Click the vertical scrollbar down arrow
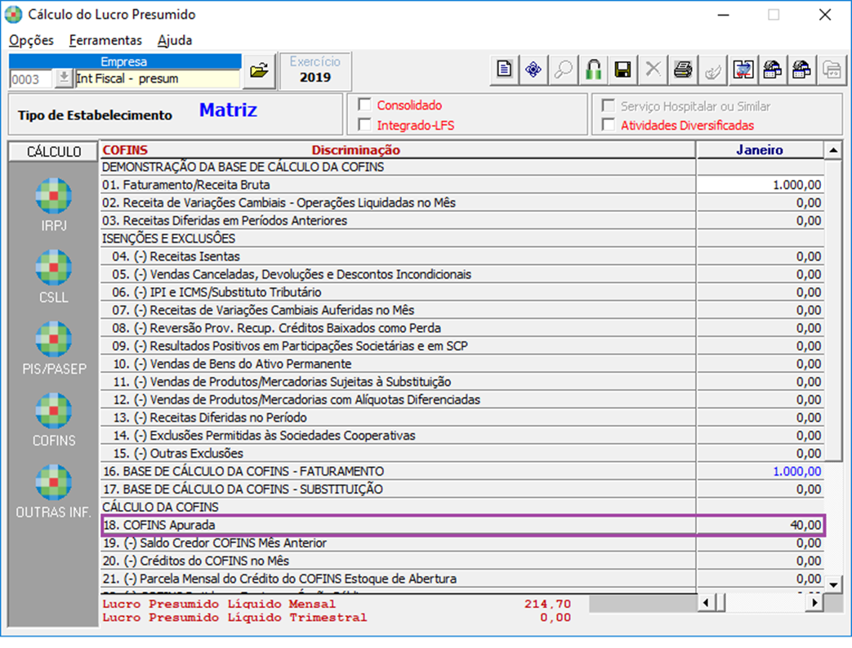Image resolution: width=852 pixels, height=648 pixels. (x=833, y=585)
